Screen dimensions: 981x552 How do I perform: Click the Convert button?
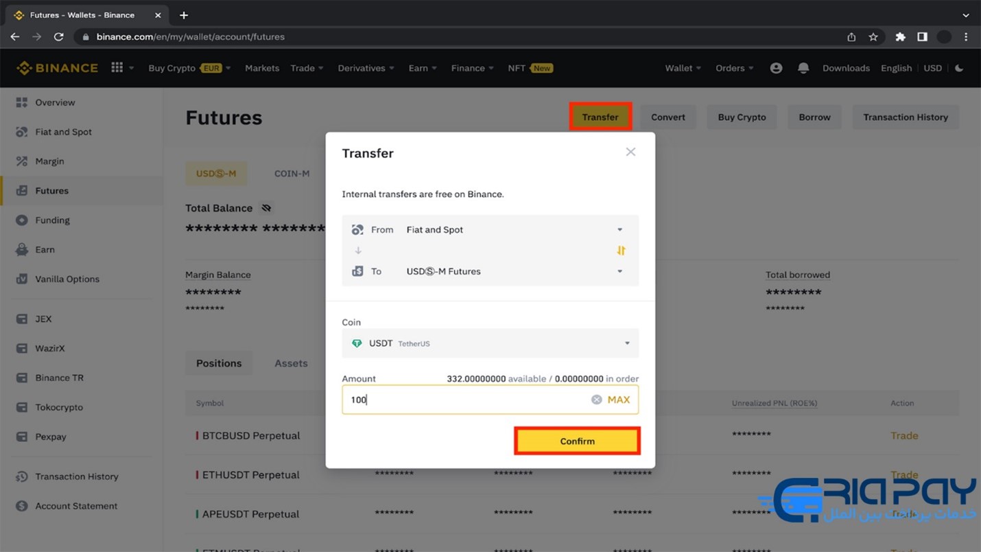(668, 117)
